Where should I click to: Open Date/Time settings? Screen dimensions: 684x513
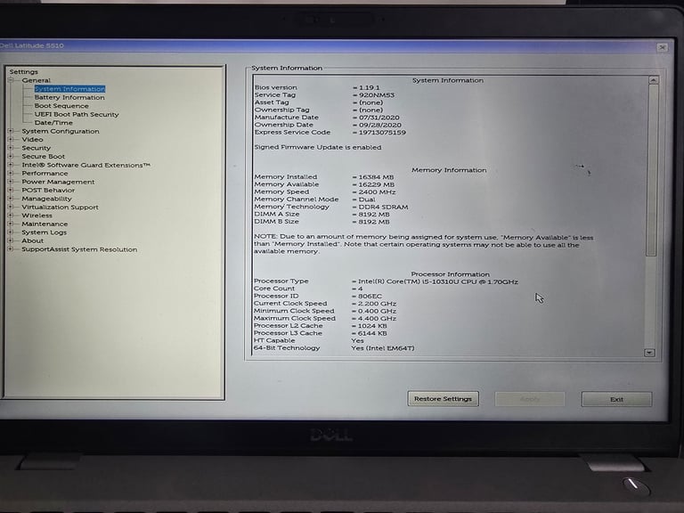53,123
